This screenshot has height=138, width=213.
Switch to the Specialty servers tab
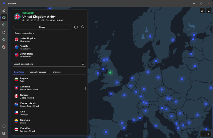(37, 72)
